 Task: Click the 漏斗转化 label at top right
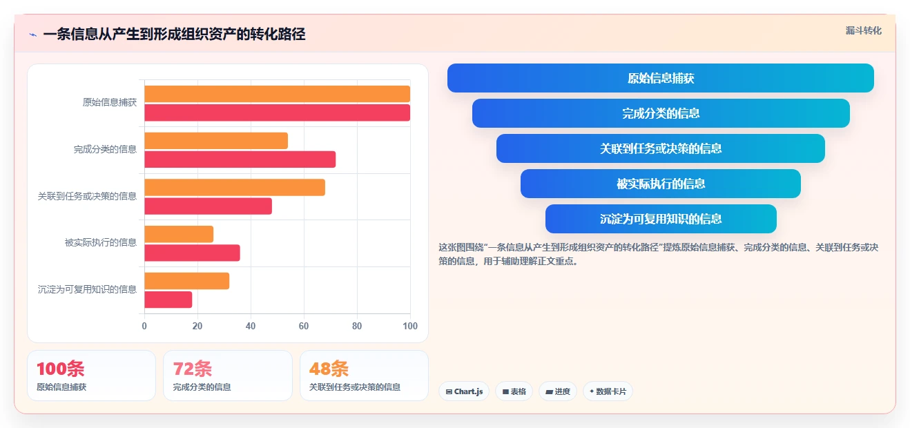pyautogui.click(x=863, y=30)
